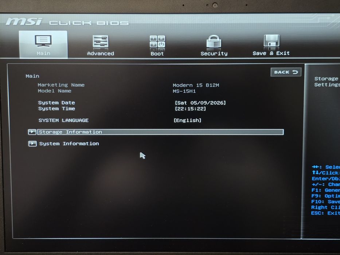Open the Main tab monitor icon
This screenshot has height=255, width=340.
(x=43, y=41)
